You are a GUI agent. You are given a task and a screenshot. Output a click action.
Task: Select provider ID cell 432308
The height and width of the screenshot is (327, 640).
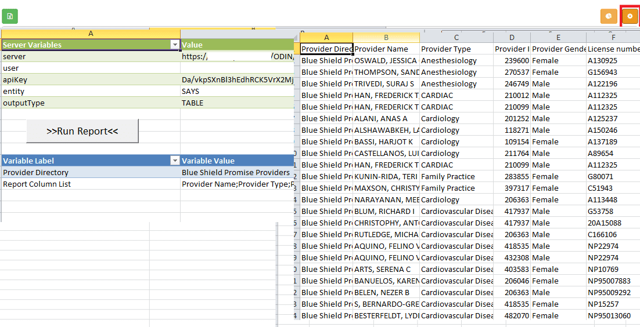coord(512,257)
